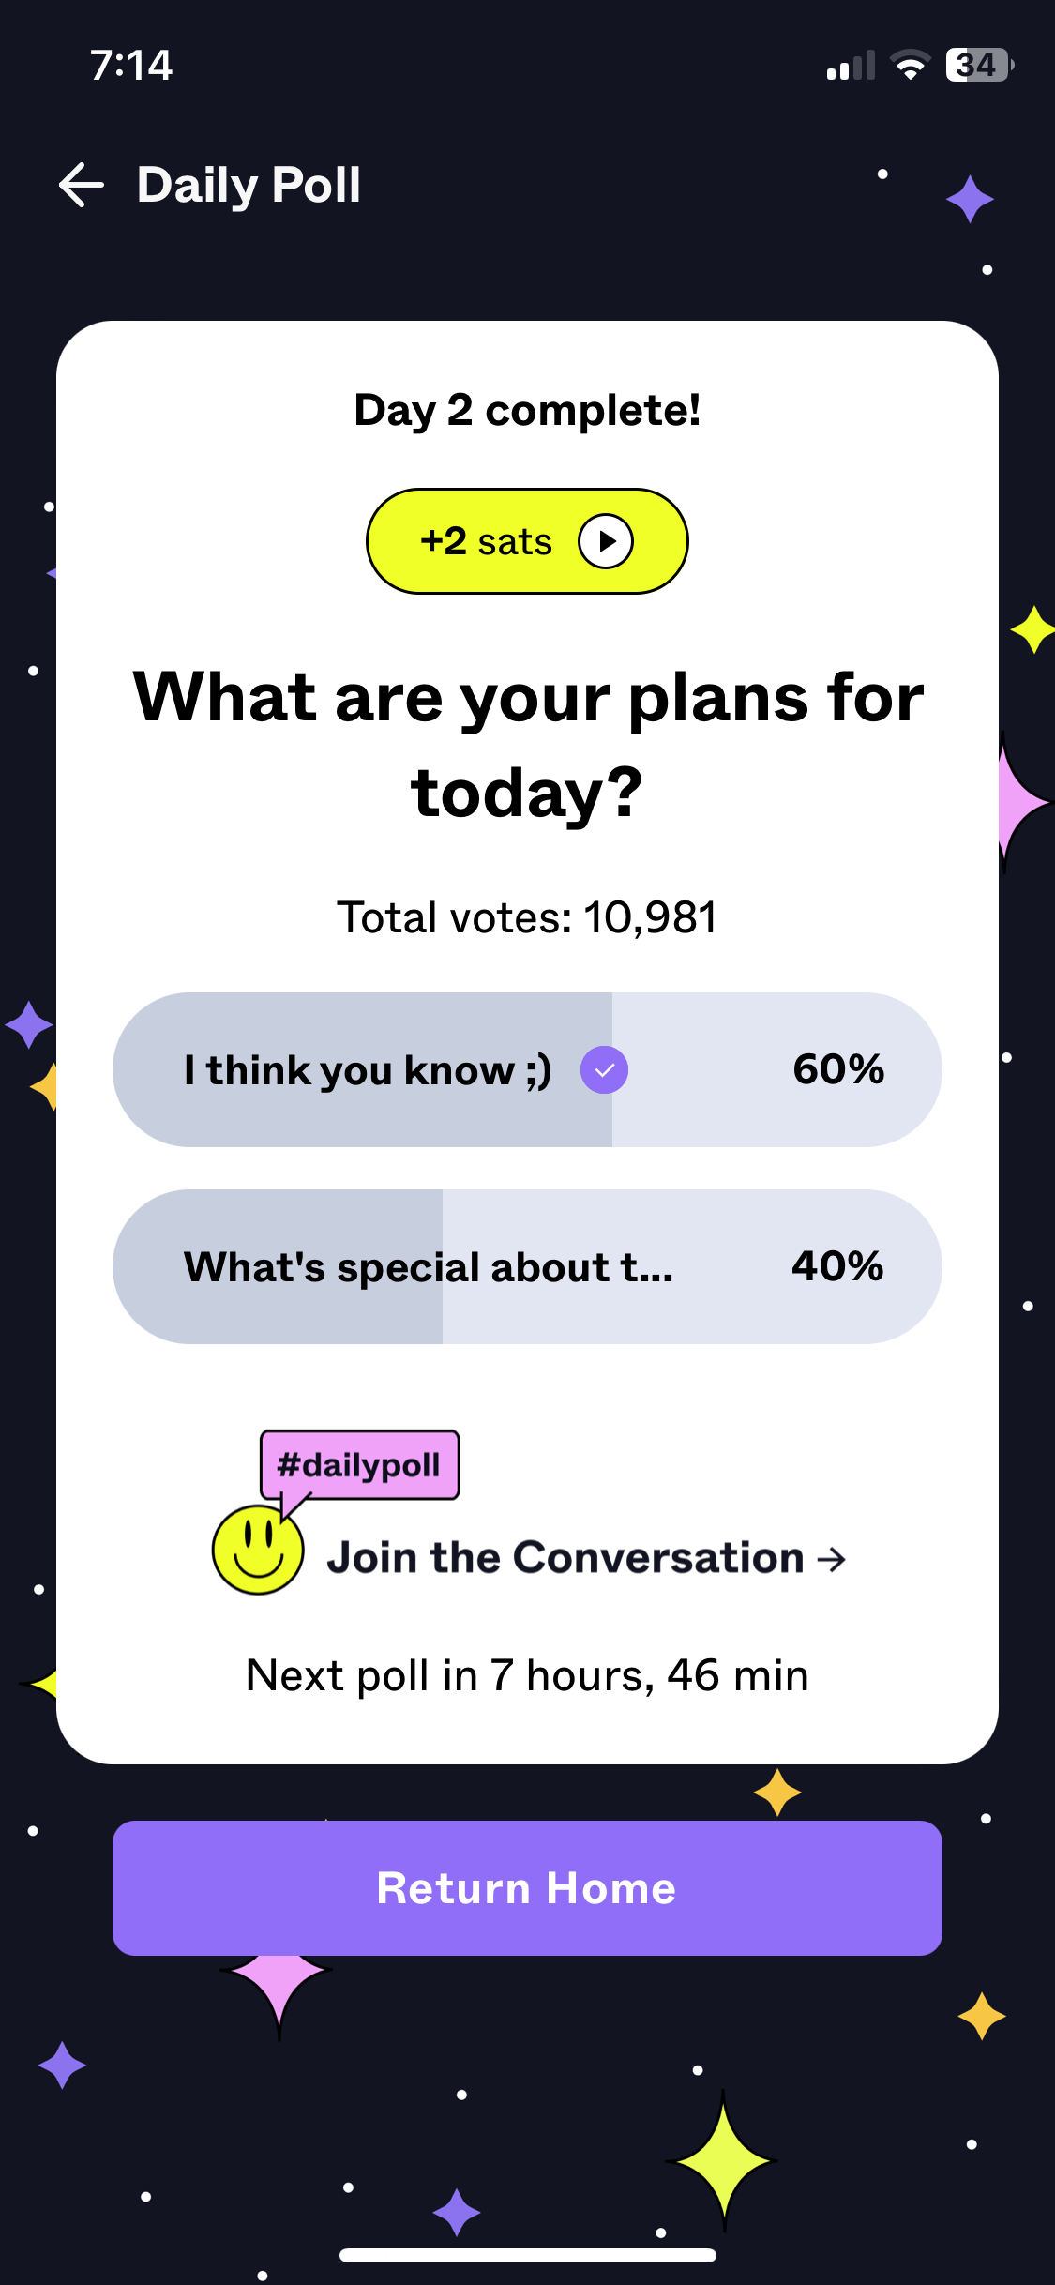Tap the battery level indicator

tap(978, 66)
